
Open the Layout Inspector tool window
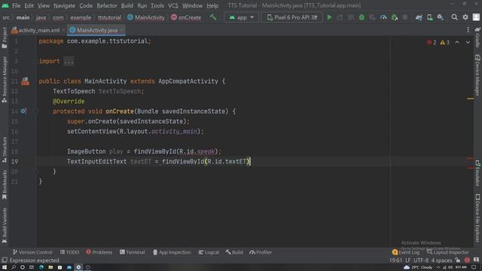(x=447, y=252)
